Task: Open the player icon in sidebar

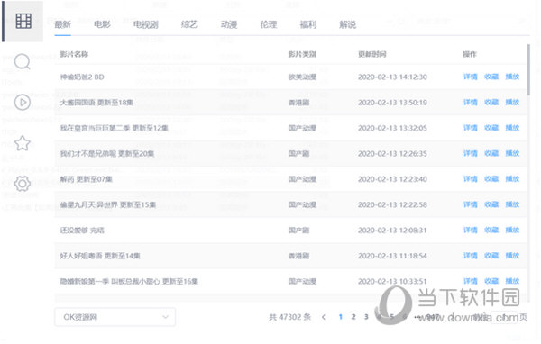Action: click(23, 103)
